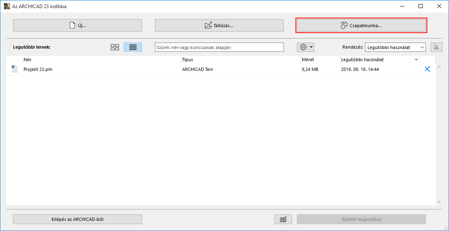Click Kilépés az ARCHICAD-ből exit button

pos(77,219)
